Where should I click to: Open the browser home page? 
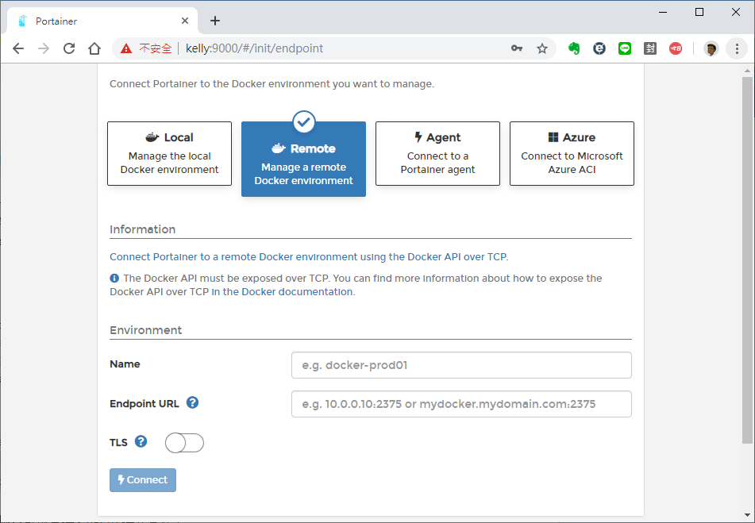pyautogui.click(x=94, y=48)
